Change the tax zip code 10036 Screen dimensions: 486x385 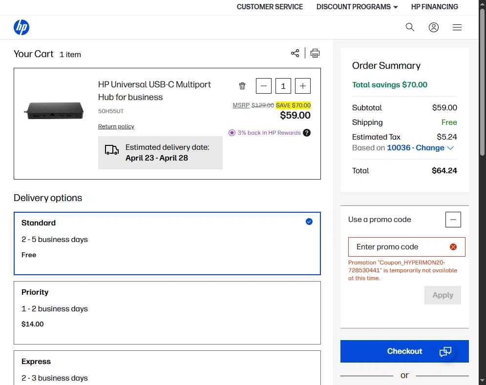point(420,148)
